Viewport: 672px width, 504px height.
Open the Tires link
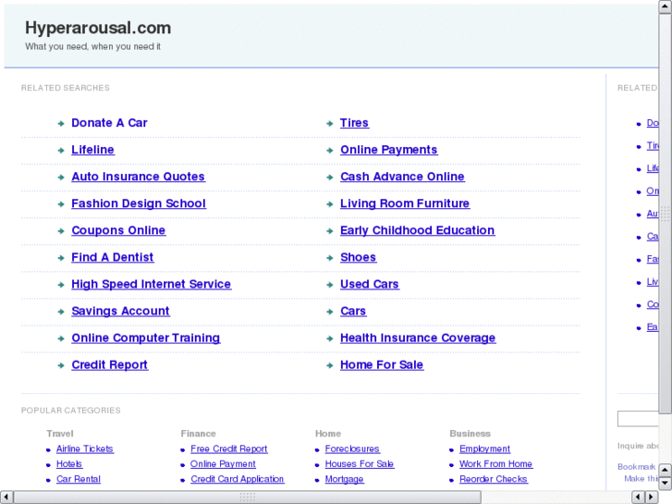[x=354, y=123]
